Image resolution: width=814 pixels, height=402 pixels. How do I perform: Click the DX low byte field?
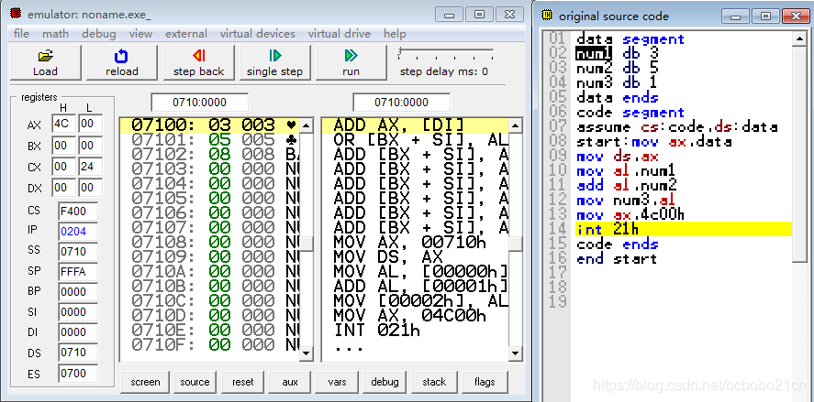(90, 188)
